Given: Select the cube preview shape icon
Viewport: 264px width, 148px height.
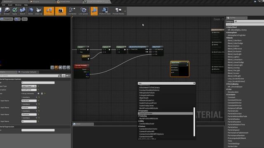Looking at the screenshot, I should [x=64, y=67].
